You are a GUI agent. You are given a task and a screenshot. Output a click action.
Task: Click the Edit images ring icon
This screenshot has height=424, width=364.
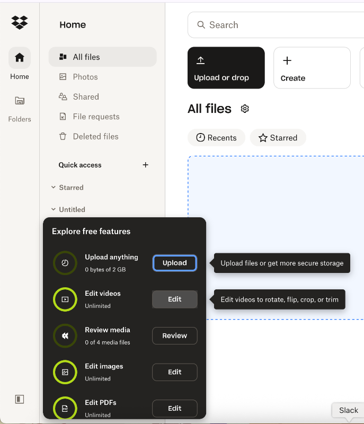click(x=65, y=372)
